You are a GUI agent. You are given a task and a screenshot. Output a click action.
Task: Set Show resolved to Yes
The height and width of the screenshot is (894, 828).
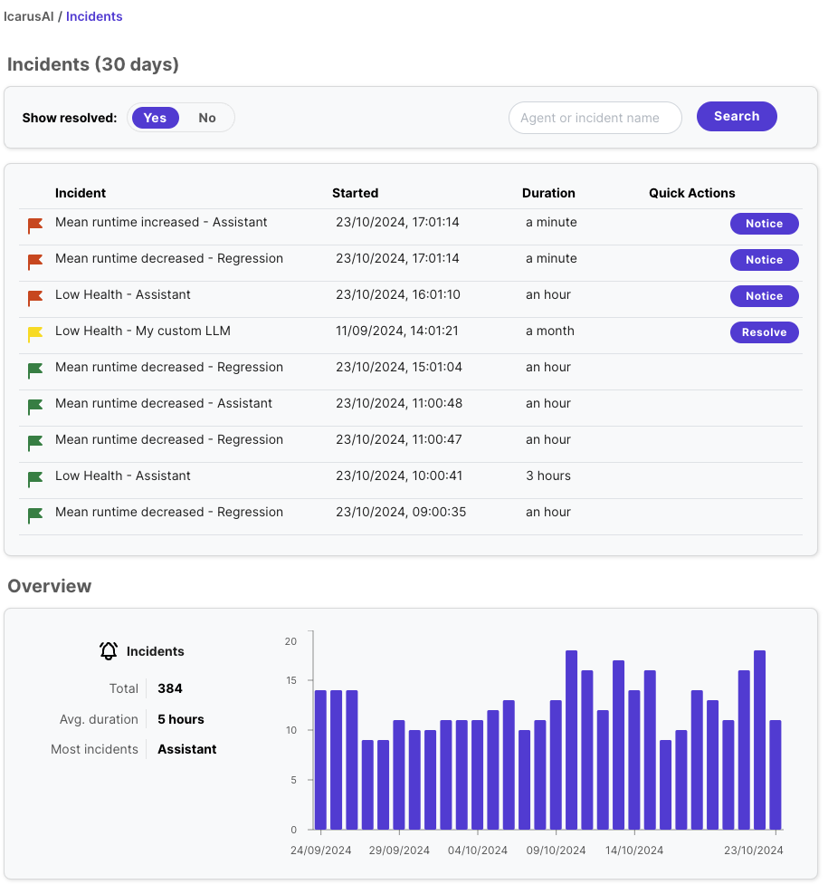(x=156, y=118)
